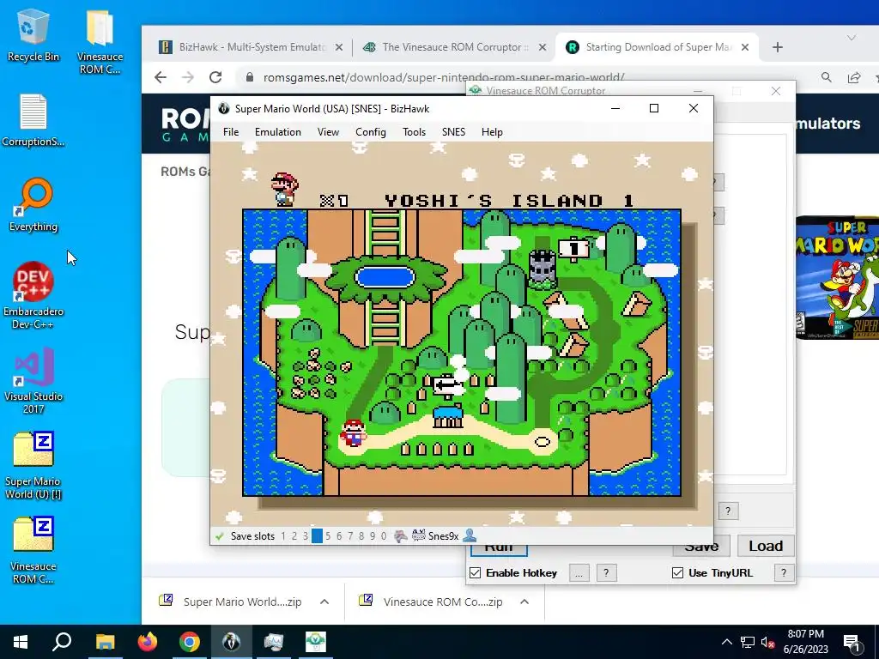
Task: Close the Starting Download browser tab
Action: click(745, 48)
